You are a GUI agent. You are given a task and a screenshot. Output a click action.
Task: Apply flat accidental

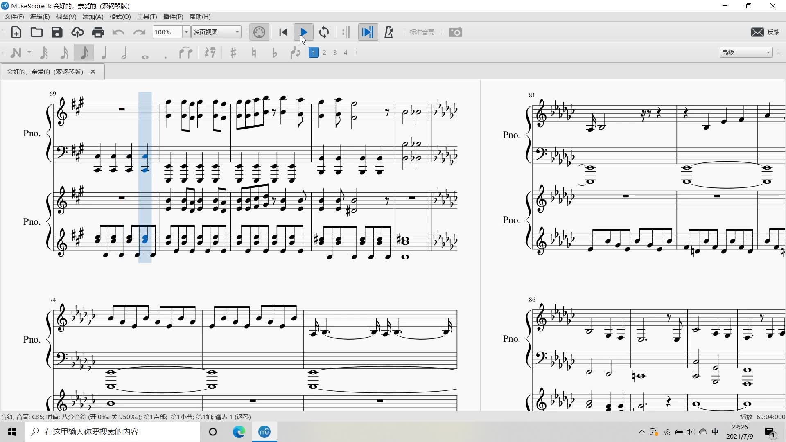coord(274,53)
